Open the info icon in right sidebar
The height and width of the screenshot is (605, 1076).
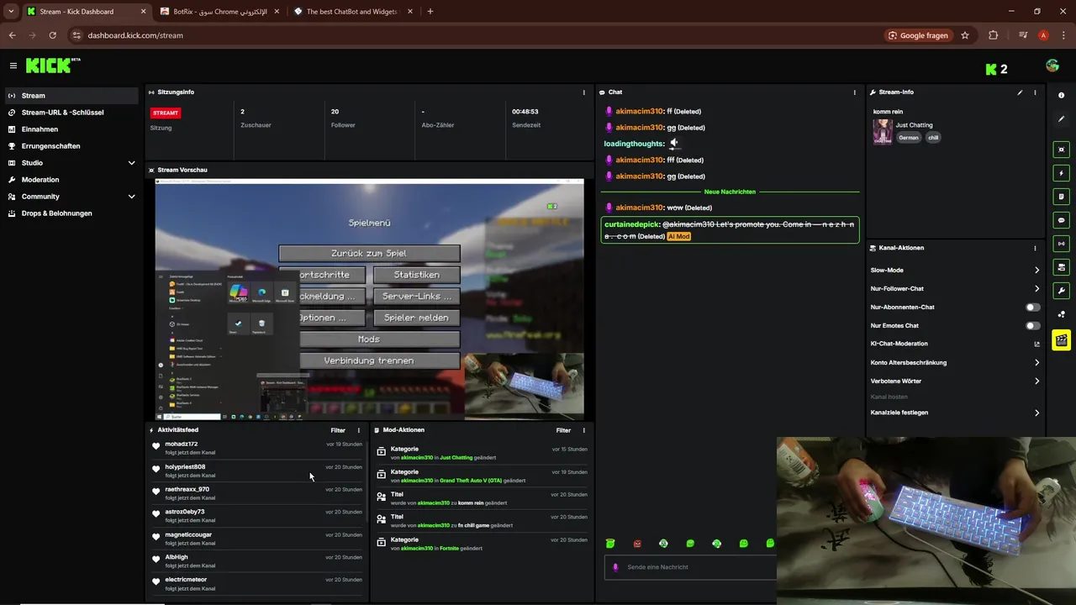pos(1061,95)
